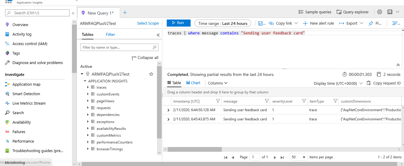404x166 pixels.
Task: Select the customMetrics table
Action: coord(109,135)
